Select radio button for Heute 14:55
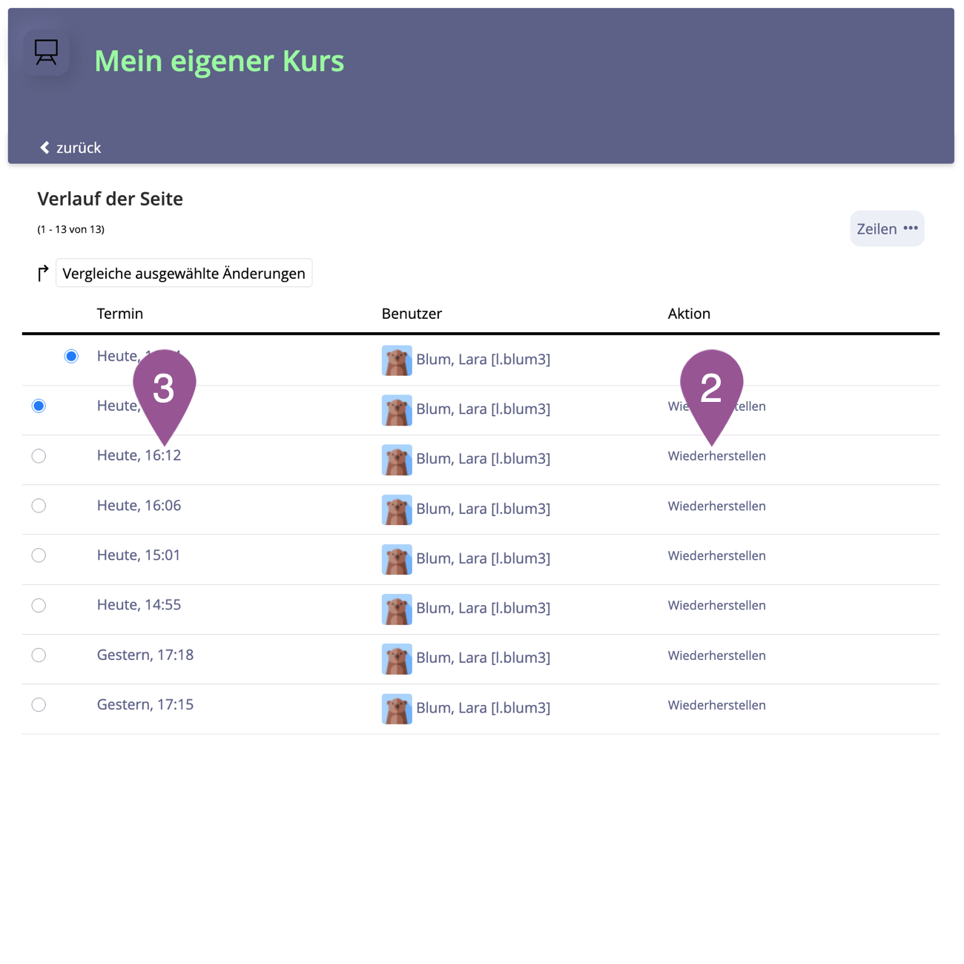 (39, 606)
